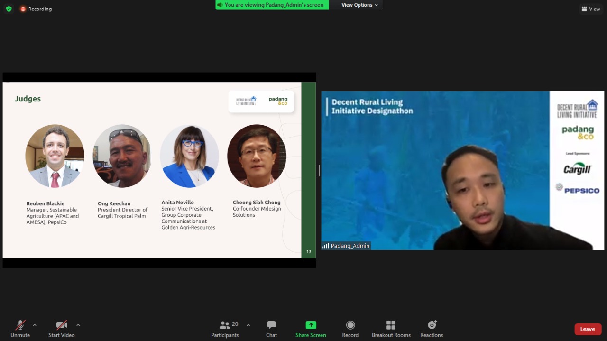The width and height of the screenshot is (607, 341).
Task: Expand the arrow next to Participants
Action: [x=248, y=325]
